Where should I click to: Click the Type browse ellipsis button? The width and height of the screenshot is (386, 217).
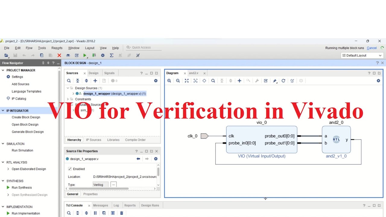113,184
